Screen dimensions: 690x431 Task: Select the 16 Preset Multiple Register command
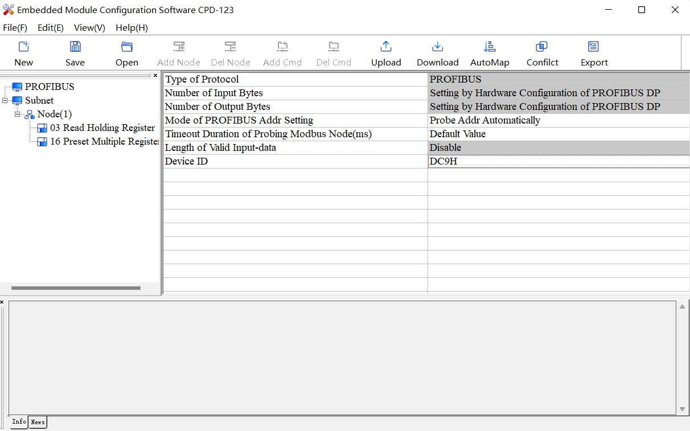pos(104,141)
